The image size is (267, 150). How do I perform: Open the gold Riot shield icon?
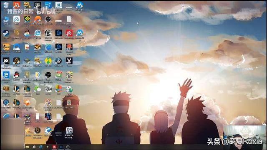(17, 33)
